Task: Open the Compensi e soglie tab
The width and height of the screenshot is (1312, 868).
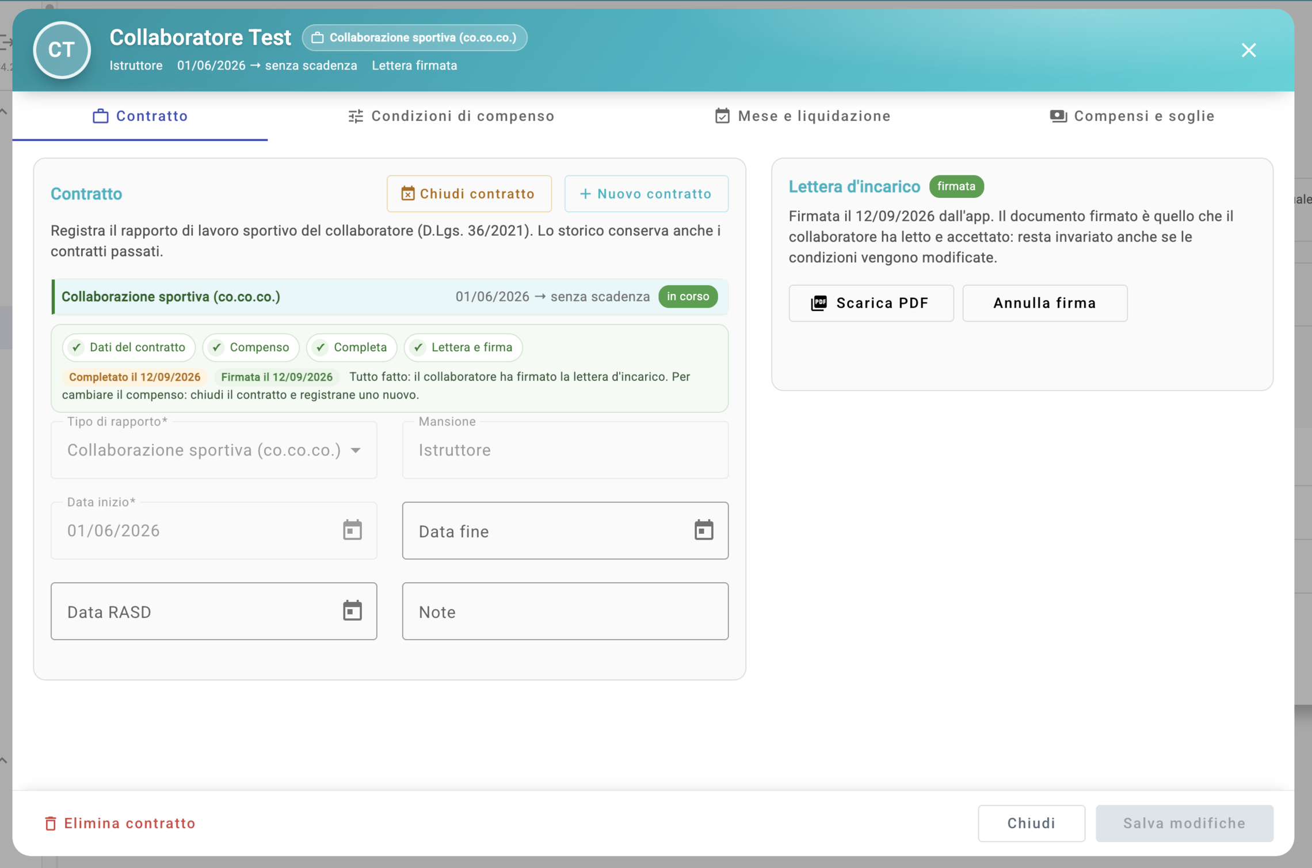Action: (1132, 116)
